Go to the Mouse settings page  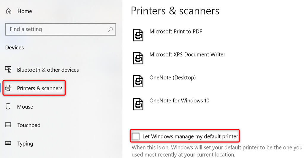pos(25,107)
